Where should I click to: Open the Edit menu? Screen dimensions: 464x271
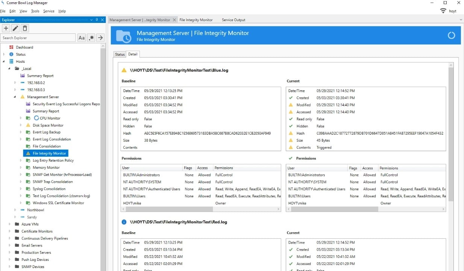12,11
